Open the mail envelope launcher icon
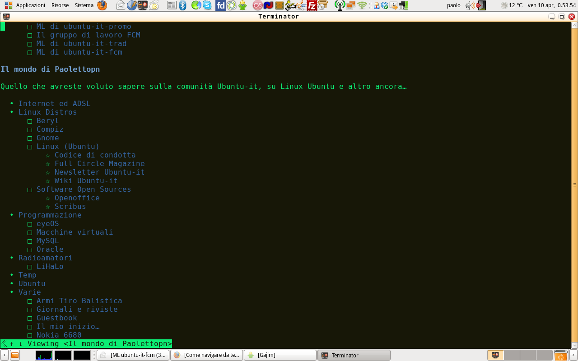Screen dimensions: 578x361 point(121,5)
